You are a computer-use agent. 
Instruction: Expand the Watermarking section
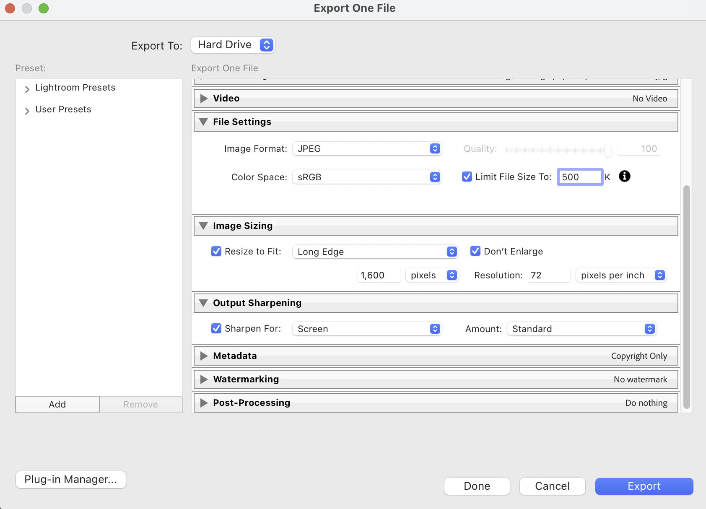click(x=204, y=379)
